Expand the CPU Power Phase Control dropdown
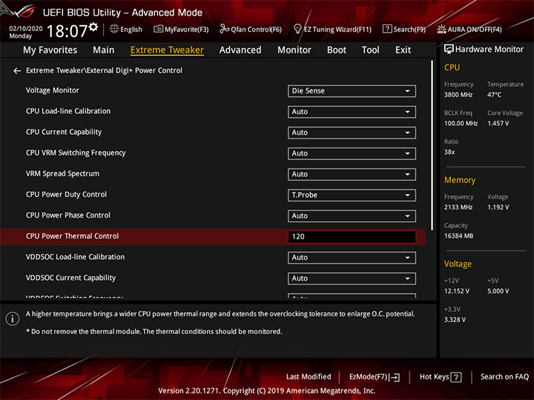This screenshot has width=534, height=400. pyautogui.click(x=352, y=216)
